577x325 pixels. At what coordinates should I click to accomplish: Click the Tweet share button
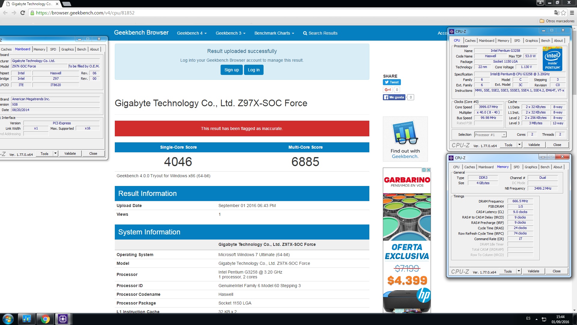pyautogui.click(x=392, y=82)
